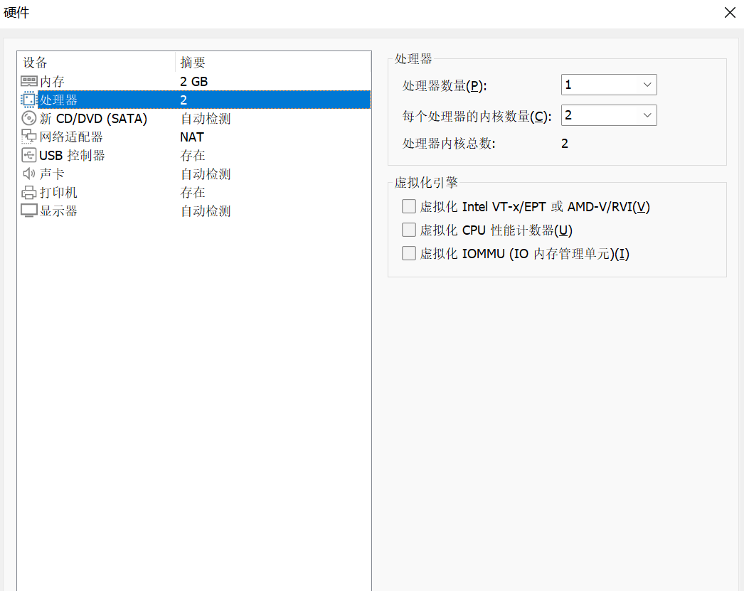
Task: Open 处理器数量 dropdown showing 1
Action: tap(609, 85)
